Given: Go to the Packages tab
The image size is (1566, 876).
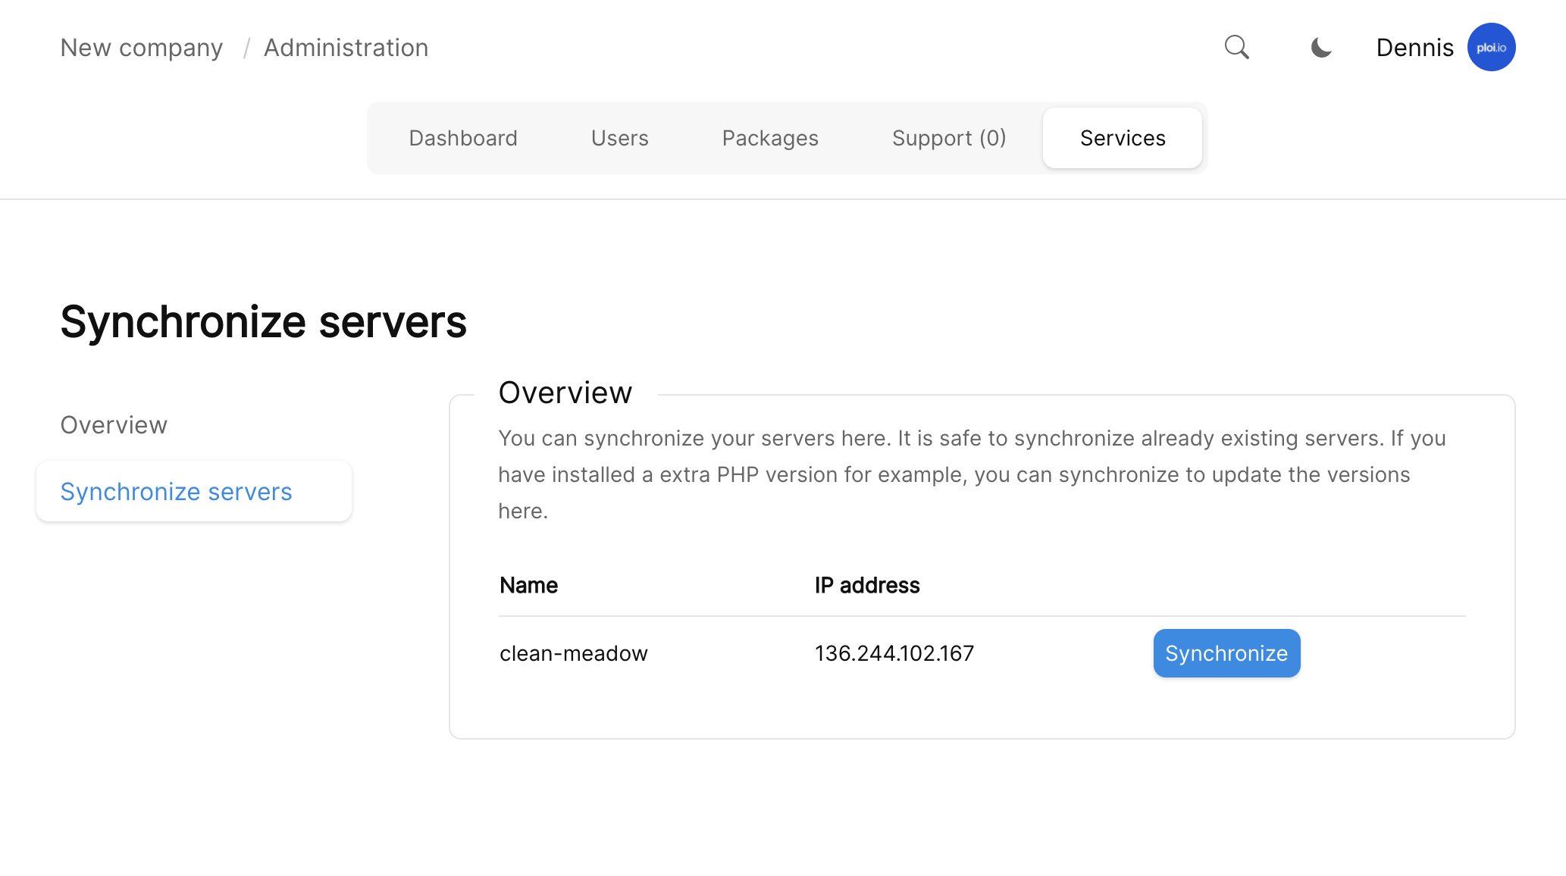Looking at the screenshot, I should (x=770, y=138).
